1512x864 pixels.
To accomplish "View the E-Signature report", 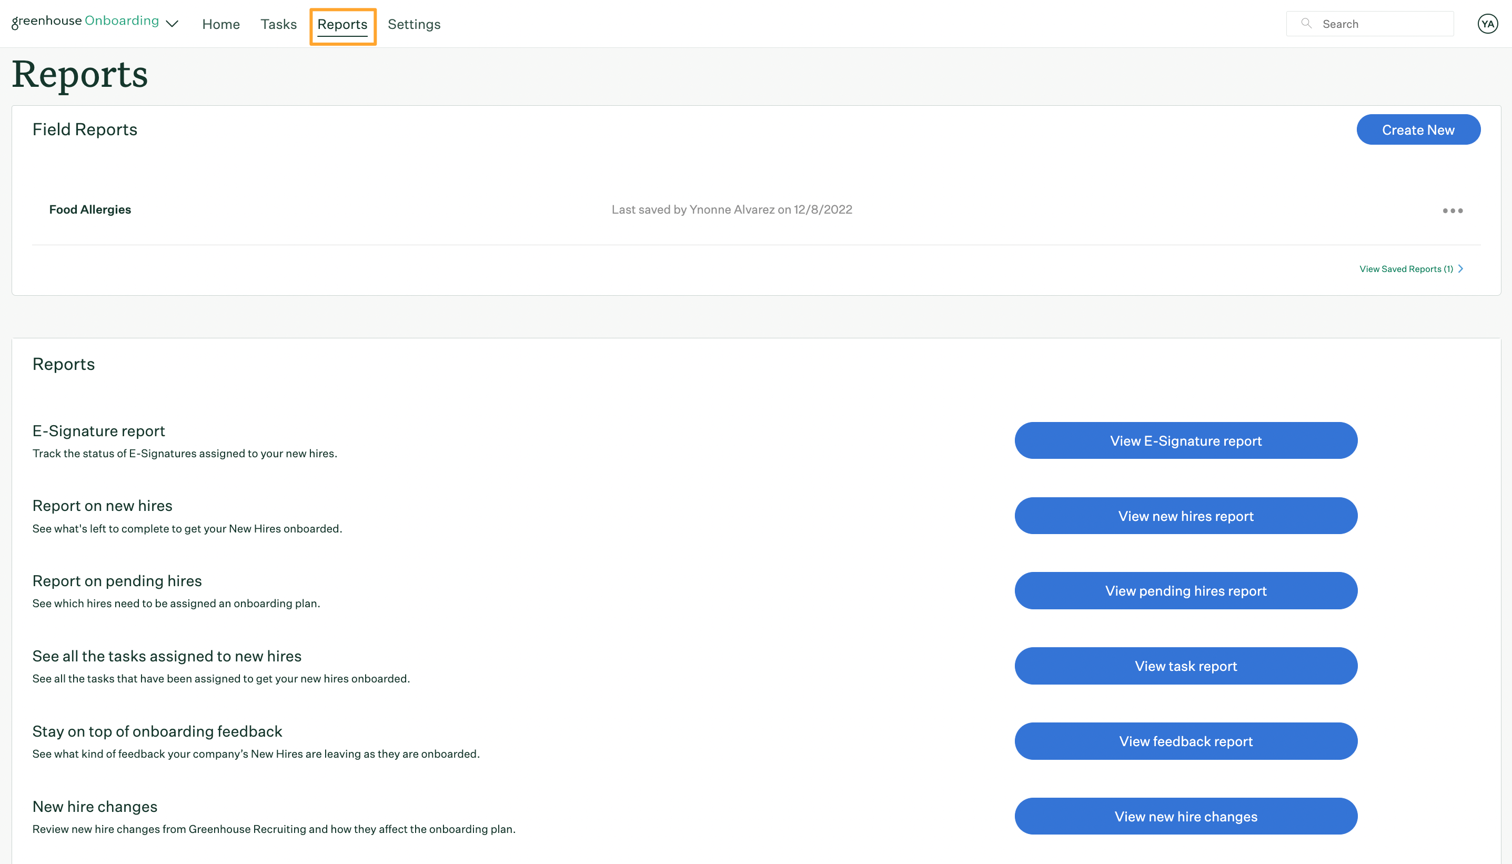I will click(1186, 440).
